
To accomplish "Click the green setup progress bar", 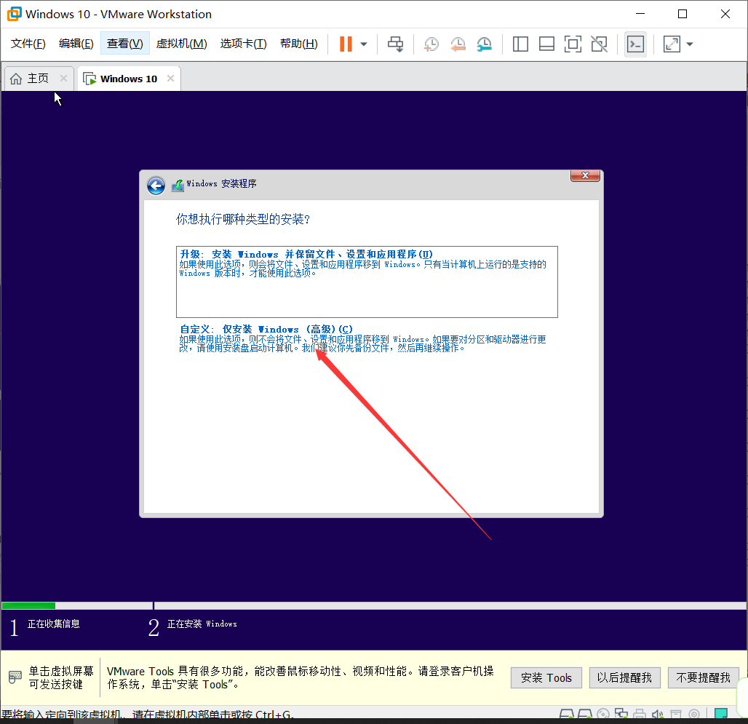I will 28,605.
